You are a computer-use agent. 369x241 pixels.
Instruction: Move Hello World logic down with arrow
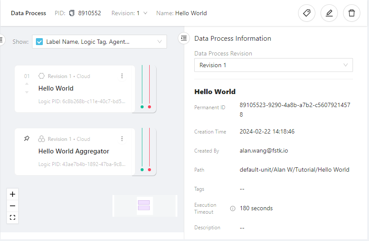pos(27,92)
